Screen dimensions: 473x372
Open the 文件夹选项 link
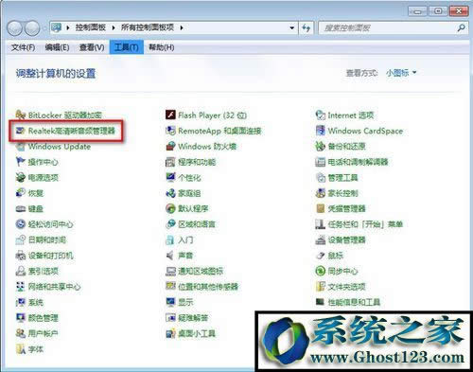click(x=346, y=287)
